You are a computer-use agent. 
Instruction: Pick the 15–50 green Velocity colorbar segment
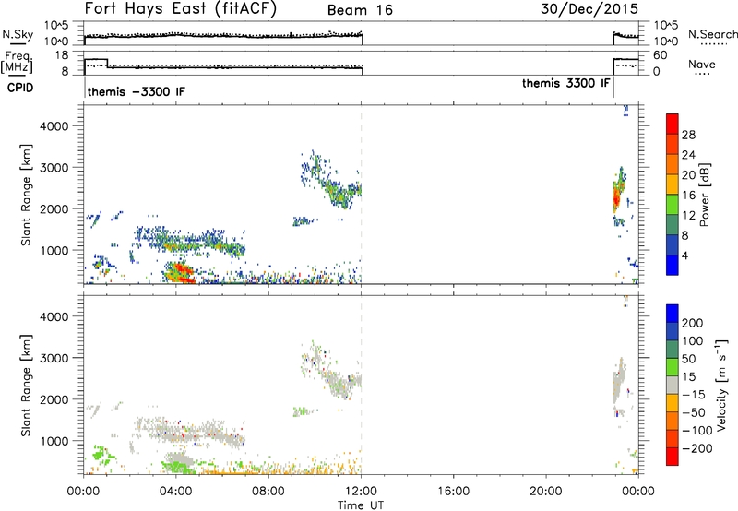(673, 367)
